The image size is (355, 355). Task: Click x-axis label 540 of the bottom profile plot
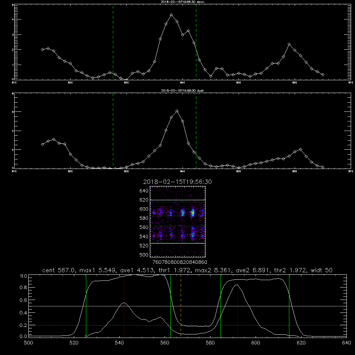pyautogui.click(x=119, y=343)
